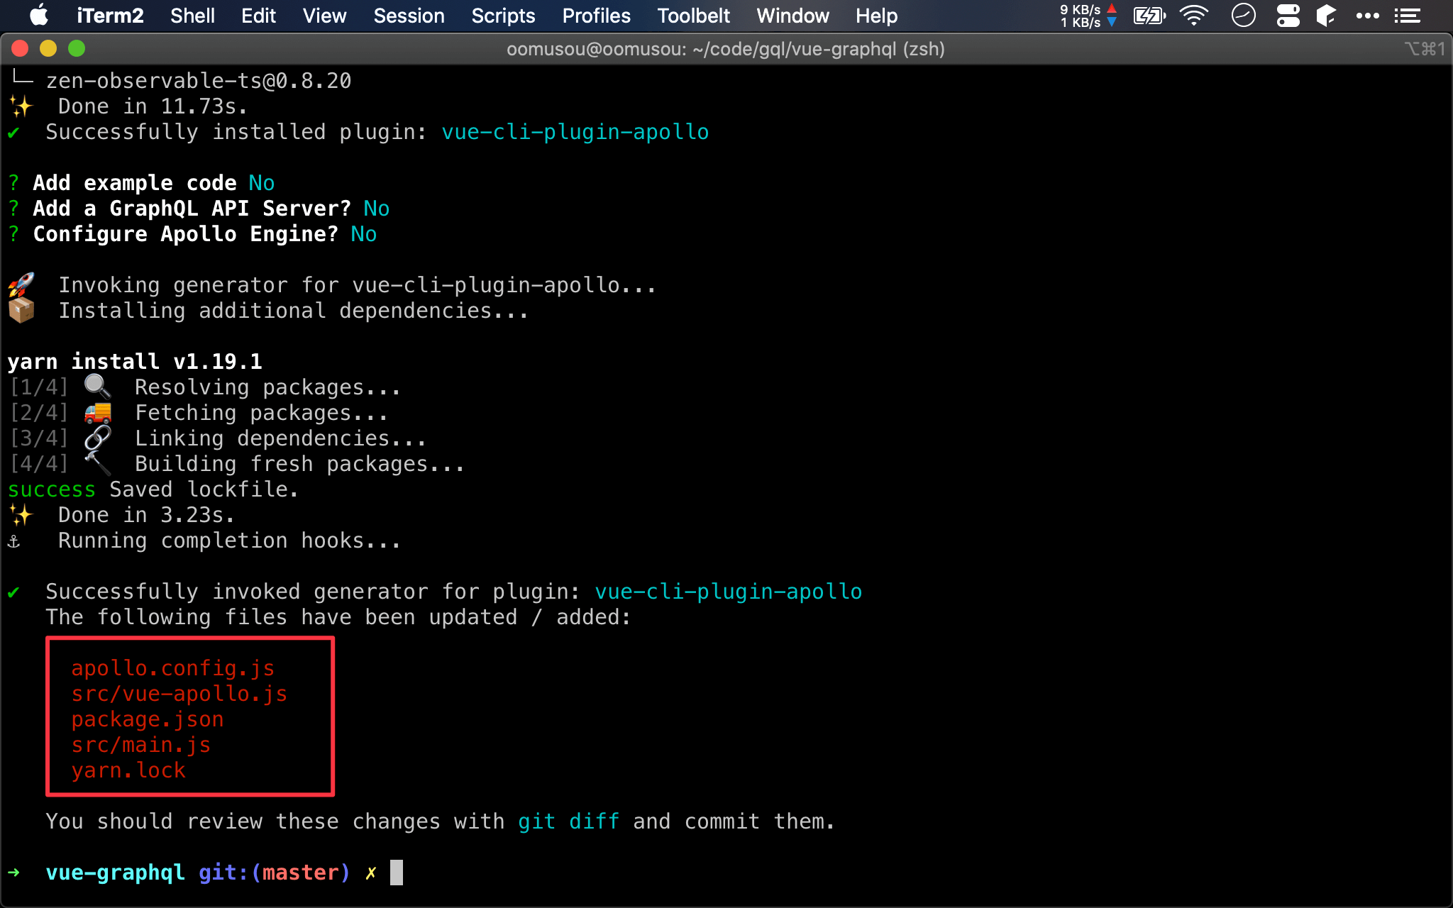Screen dimensions: 1453x908
Task: Expand the Session menu options
Action: pyautogui.click(x=407, y=16)
